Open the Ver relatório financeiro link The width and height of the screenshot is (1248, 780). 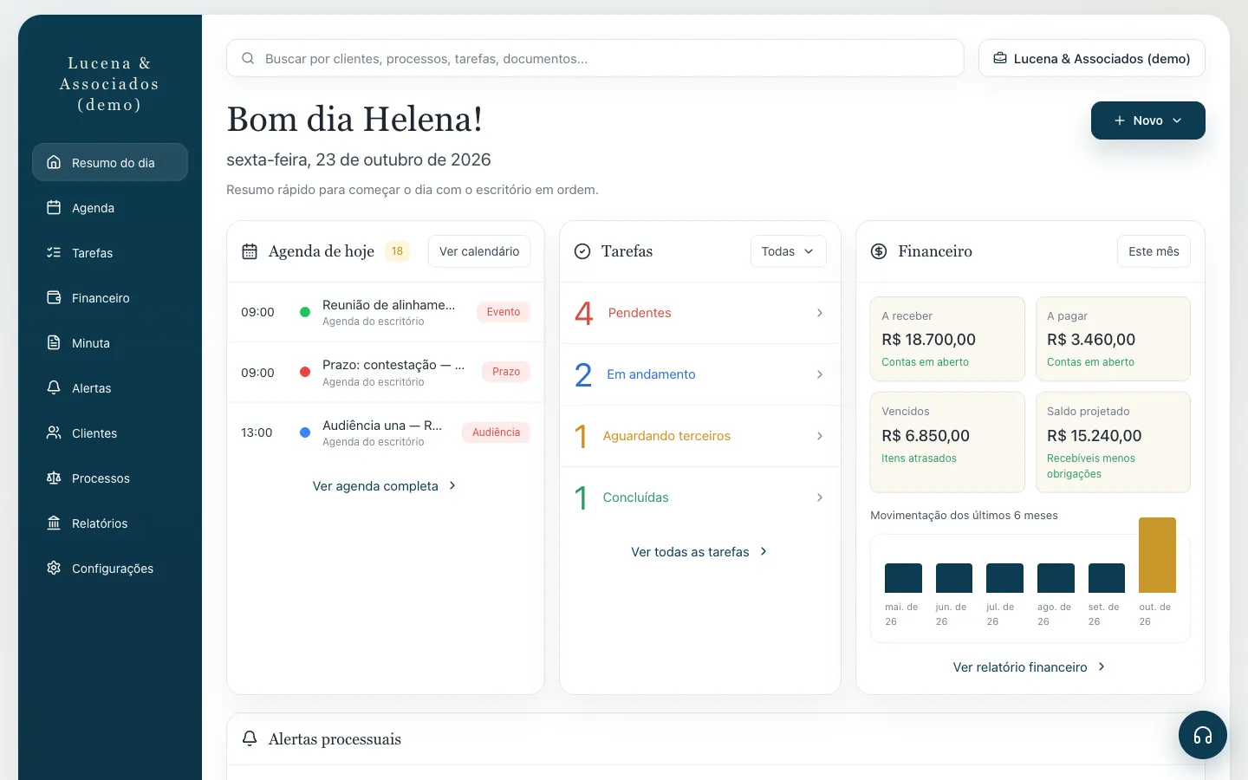[x=1029, y=667]
